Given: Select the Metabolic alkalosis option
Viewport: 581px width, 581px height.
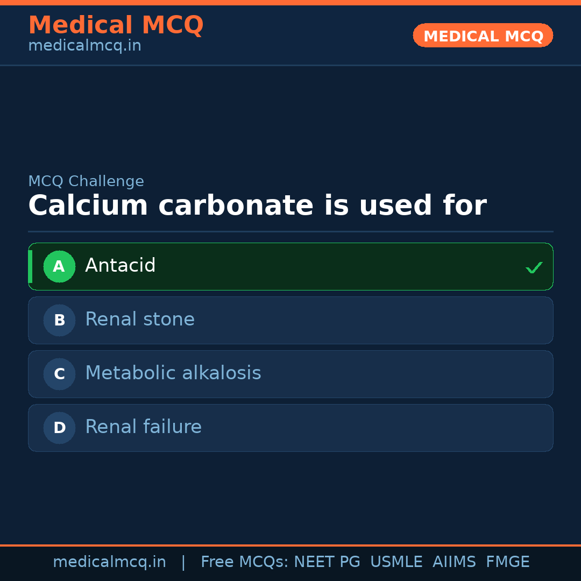Looking at the screenshot, I should tap(290, 374).
